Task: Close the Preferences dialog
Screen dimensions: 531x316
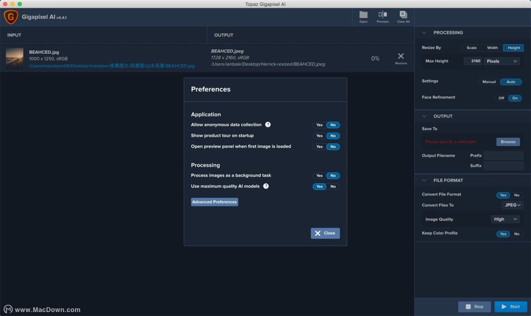Action: pos(325,233)
